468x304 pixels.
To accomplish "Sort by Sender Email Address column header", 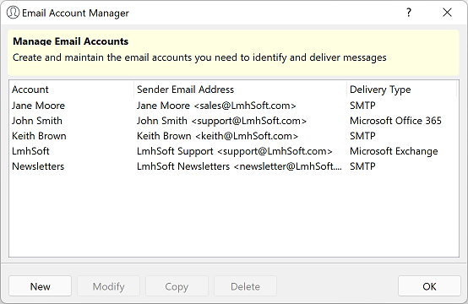I will pyautogui.click(x=240, y=90).
